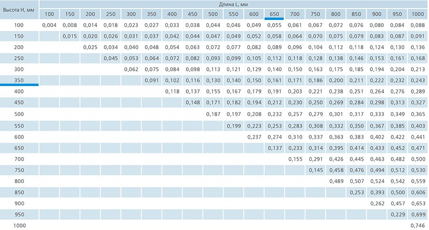This screenshot has height=230, width=429.
Task: Click value 0,025 at height 200, length 200
Action: click(90, 47)
